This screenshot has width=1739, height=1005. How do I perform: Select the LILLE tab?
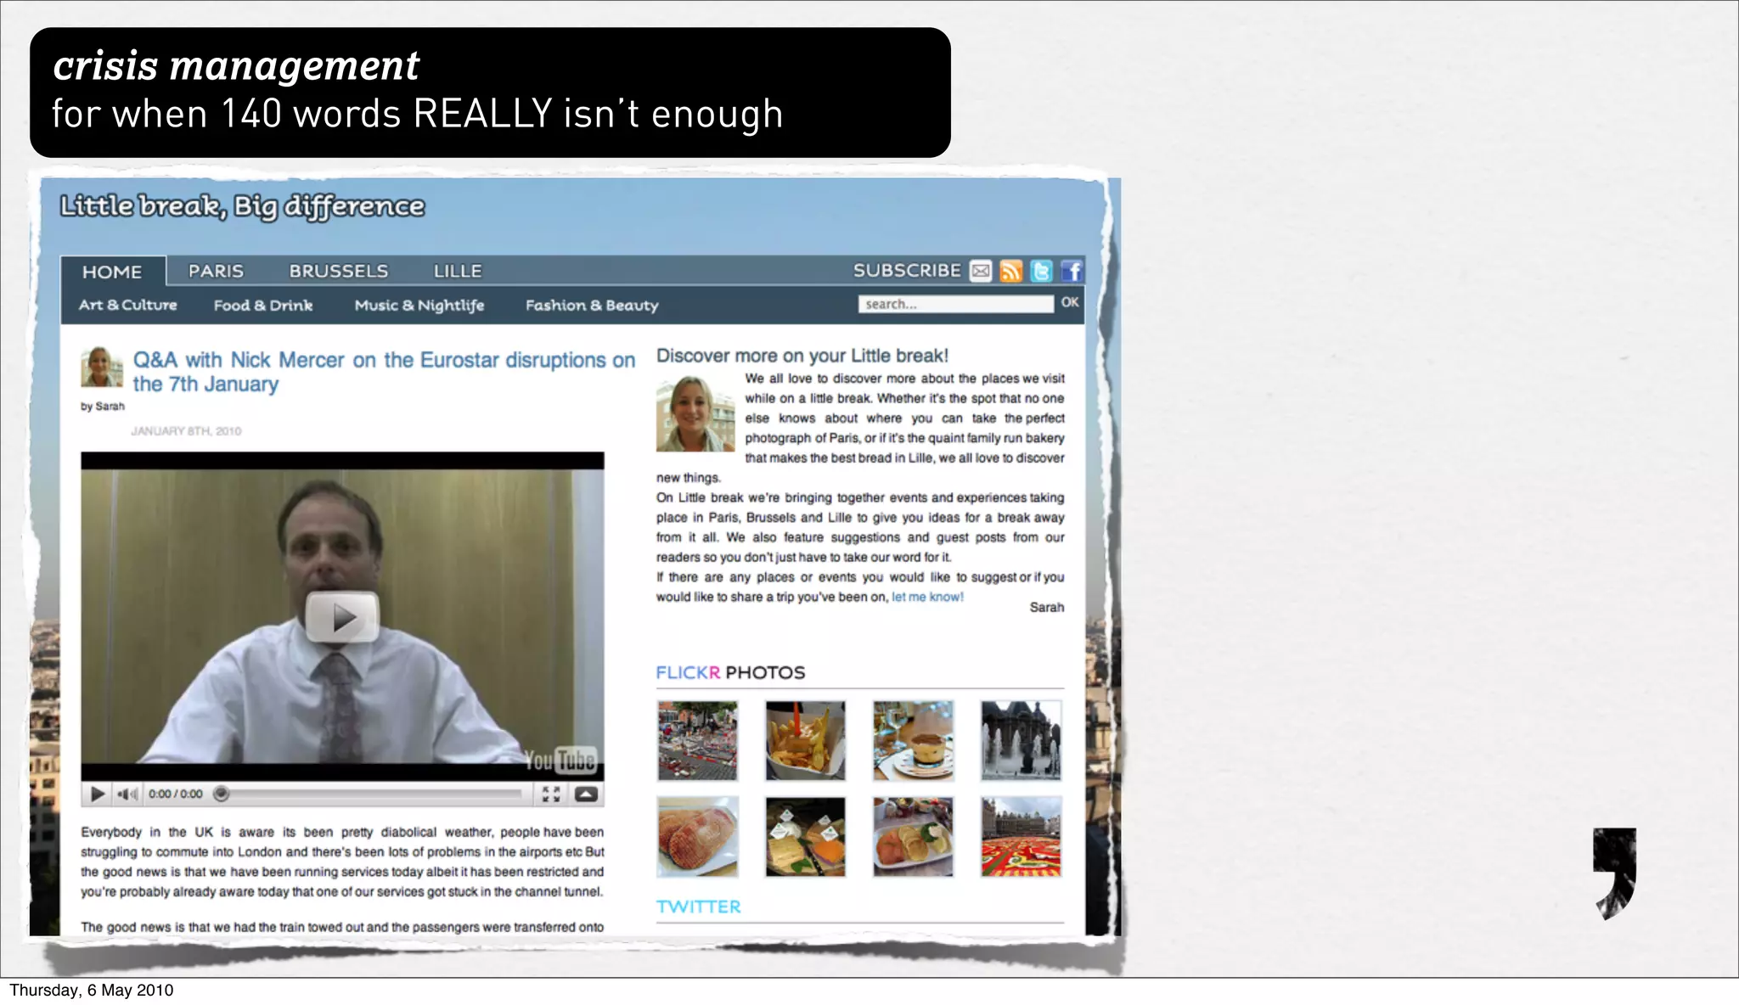[x=458, y=272]
